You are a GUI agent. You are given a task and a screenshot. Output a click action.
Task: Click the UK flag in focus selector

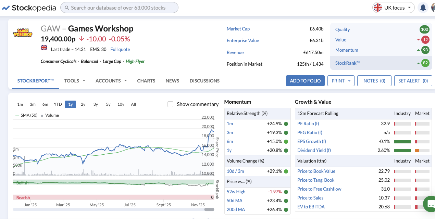point(378,8)
